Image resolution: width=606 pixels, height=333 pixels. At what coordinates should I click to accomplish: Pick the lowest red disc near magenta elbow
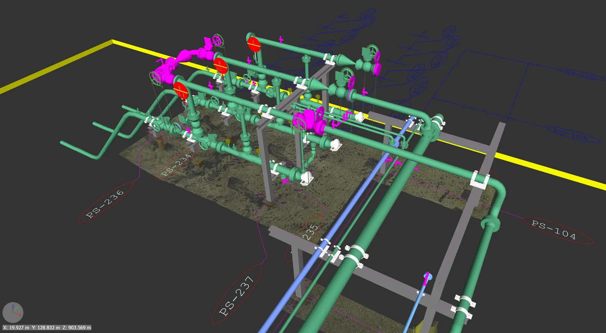pyautogui.click(x=181, y=91)
